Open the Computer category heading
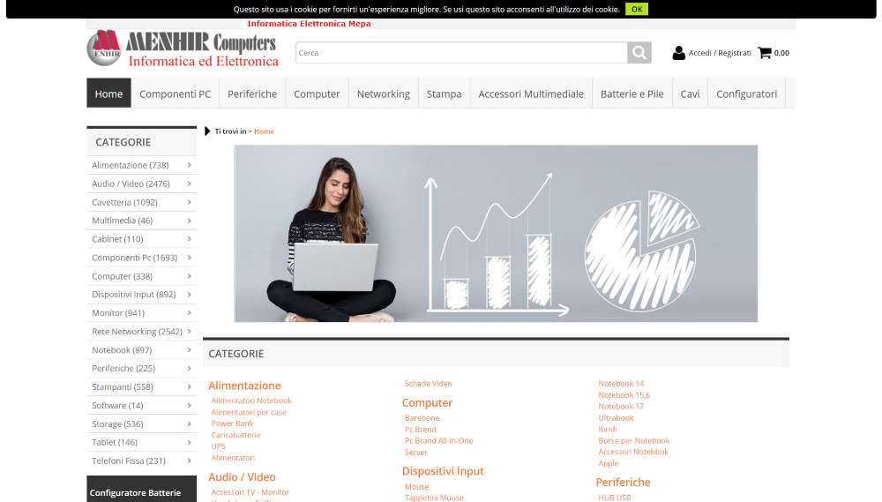The height and width of the screenshot is (502, 882). point(428,403)
